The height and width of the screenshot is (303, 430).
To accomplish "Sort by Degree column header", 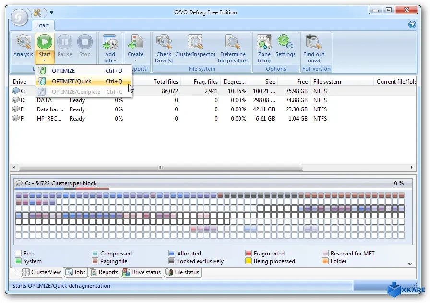I will 235,82.
